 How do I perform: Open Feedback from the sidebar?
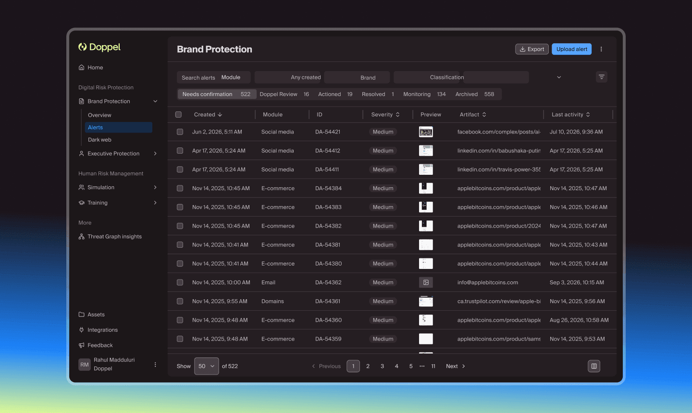(96, 345)
